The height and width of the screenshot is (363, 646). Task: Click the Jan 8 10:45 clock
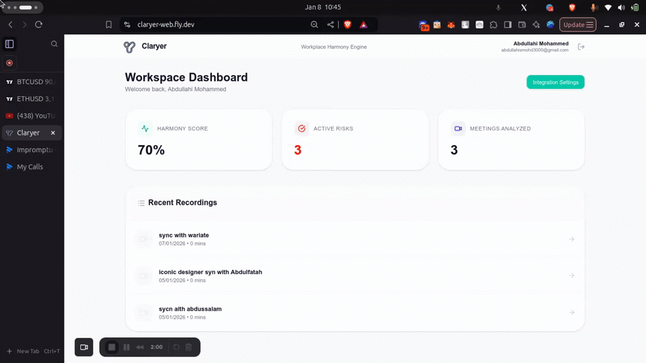[x=323, y=7]
